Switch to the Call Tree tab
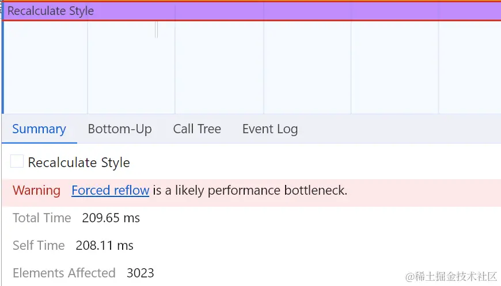The image size is (501, 286). pos(197,129)
